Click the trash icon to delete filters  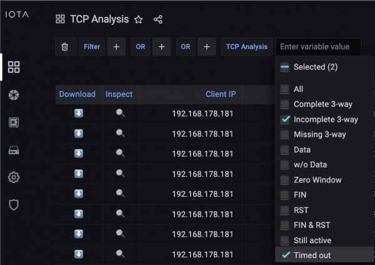tap(64, 47)
